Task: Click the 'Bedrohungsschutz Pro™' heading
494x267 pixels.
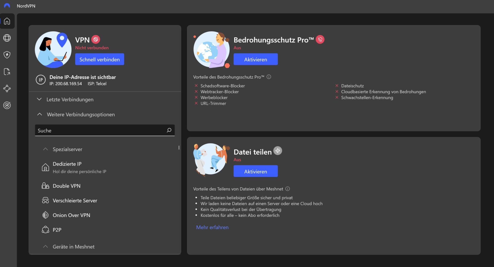Action: [274, 40]
